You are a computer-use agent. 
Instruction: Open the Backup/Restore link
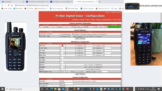point(107,20)
